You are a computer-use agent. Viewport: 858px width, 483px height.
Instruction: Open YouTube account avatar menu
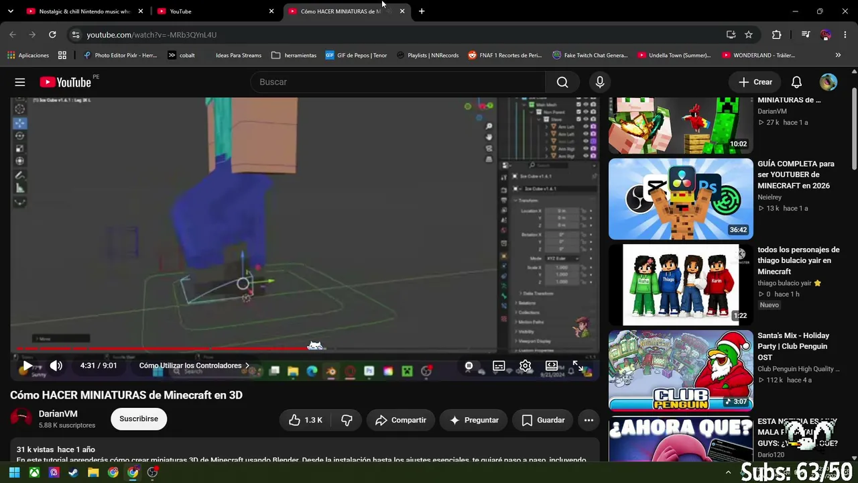click(829, 82)
